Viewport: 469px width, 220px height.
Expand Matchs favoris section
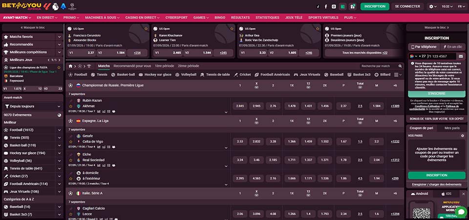(x=60, y=37)
